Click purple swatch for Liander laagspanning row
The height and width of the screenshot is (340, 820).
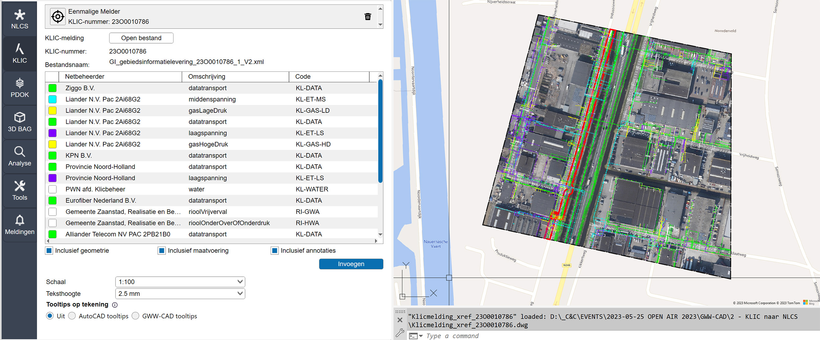[x=52, y=133]
